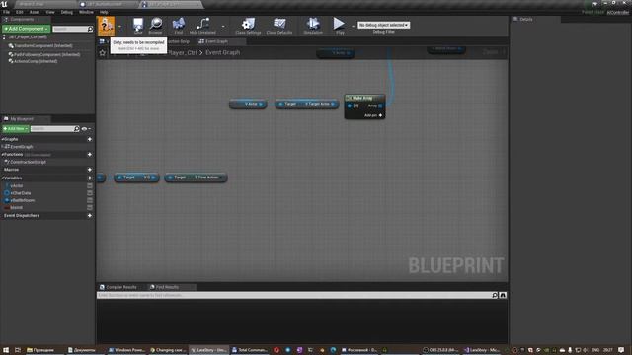The width and height of the screenshot is (632, 355).
Task: Open the Debug menu
Action: (x=67, y=12)
